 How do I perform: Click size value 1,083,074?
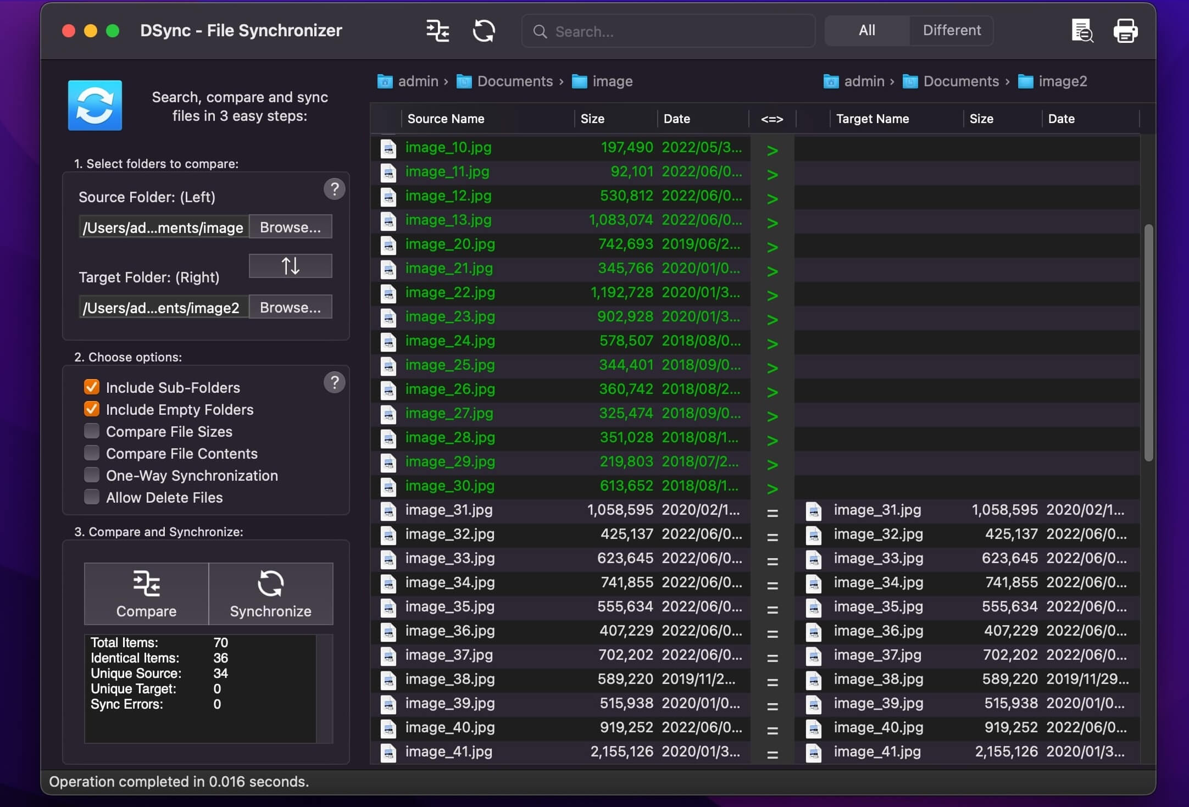[x=621, y=220]
